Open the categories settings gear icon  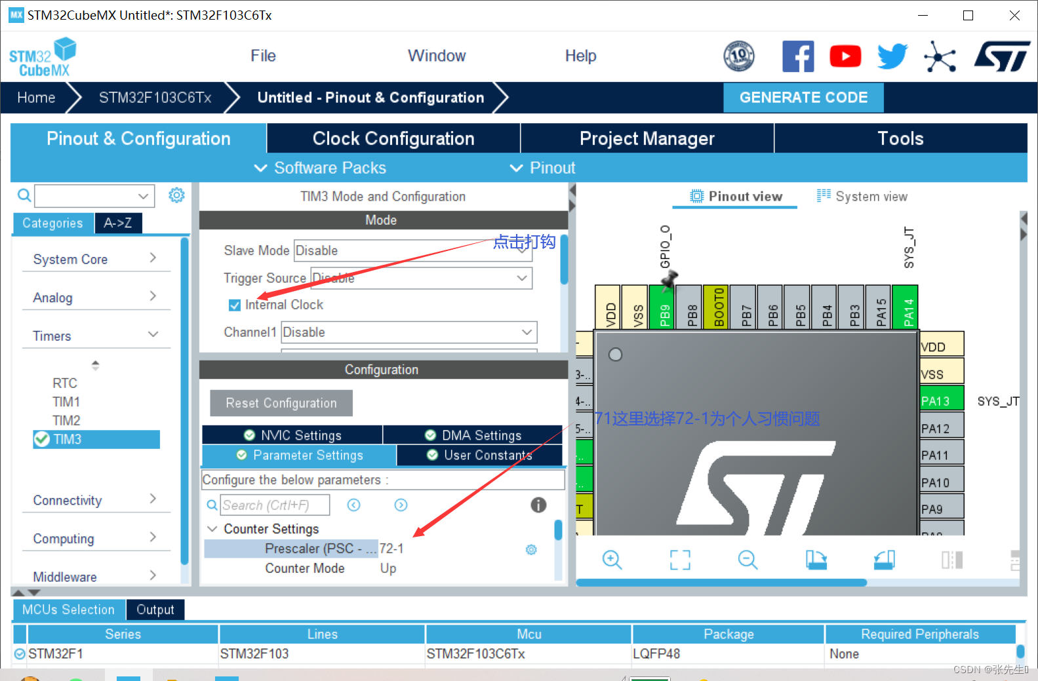(x=176, y=195)
